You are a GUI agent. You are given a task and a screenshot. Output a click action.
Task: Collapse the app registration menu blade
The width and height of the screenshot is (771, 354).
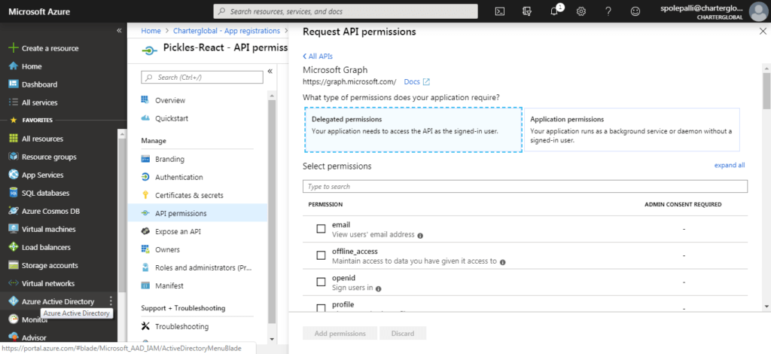[x=270, y=72]
